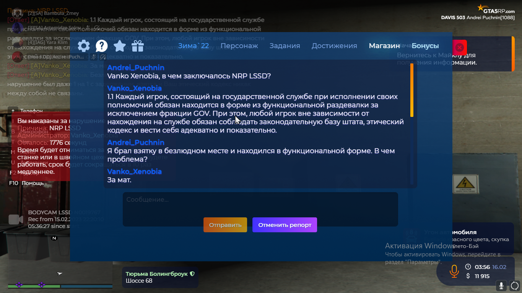Click the dollar sign money icon

tap(468, 276)
